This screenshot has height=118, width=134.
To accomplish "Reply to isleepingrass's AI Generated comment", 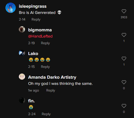I will click(x=36, y=20).
